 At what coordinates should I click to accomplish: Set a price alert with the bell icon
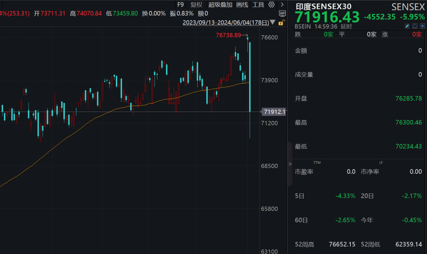point(415,26)
